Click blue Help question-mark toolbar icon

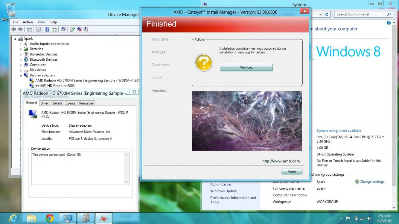[x=47, y=29]
